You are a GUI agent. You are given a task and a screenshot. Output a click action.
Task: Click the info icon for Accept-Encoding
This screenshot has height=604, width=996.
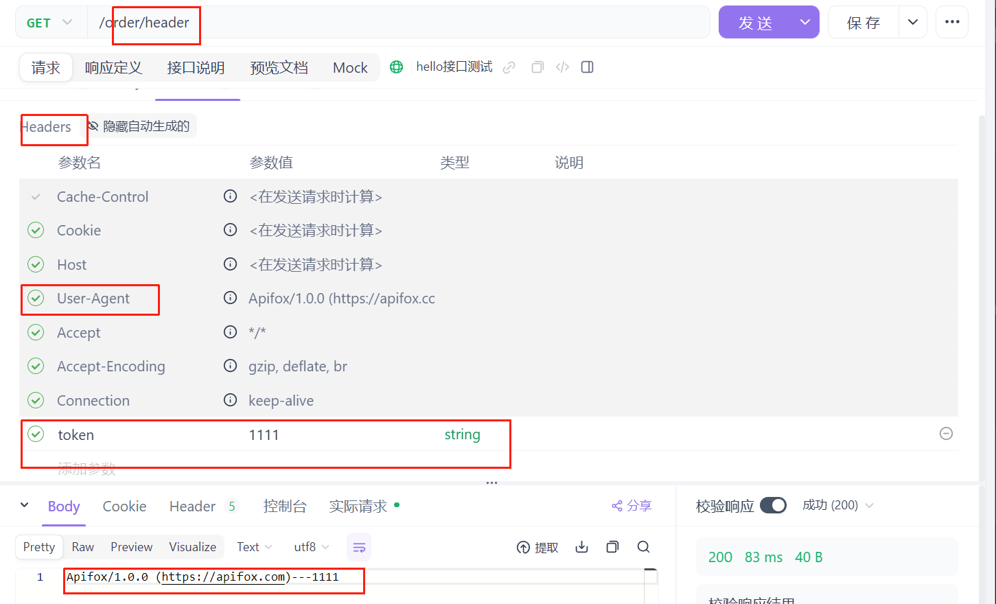point(231,366)
